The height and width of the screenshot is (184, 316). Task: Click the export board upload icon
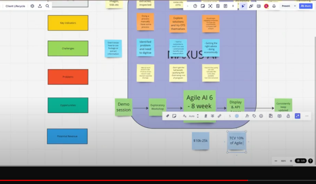[40, 6]
